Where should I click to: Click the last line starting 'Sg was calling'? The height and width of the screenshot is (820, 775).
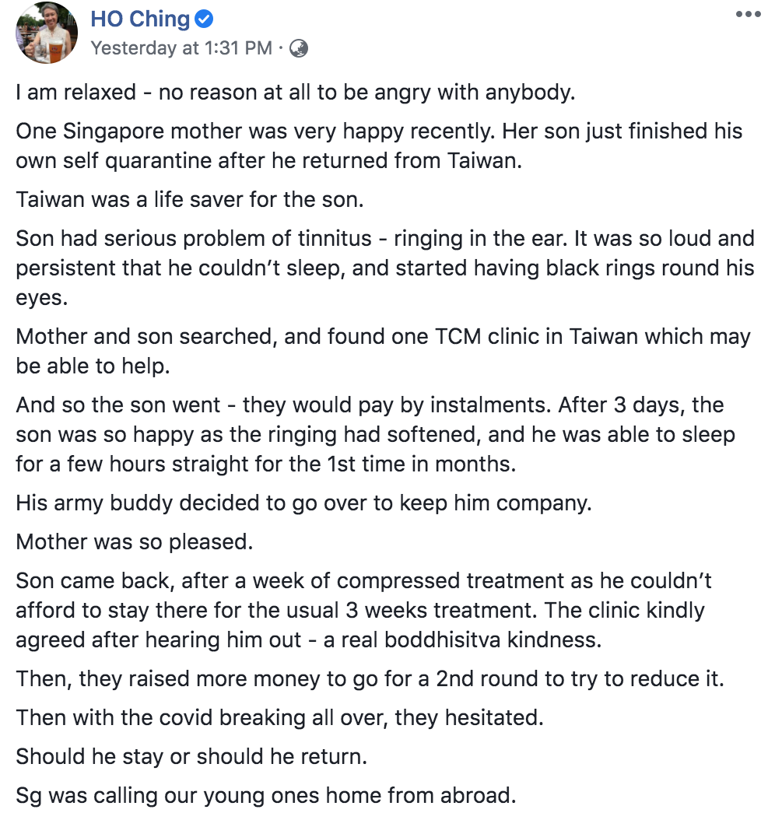265,796
